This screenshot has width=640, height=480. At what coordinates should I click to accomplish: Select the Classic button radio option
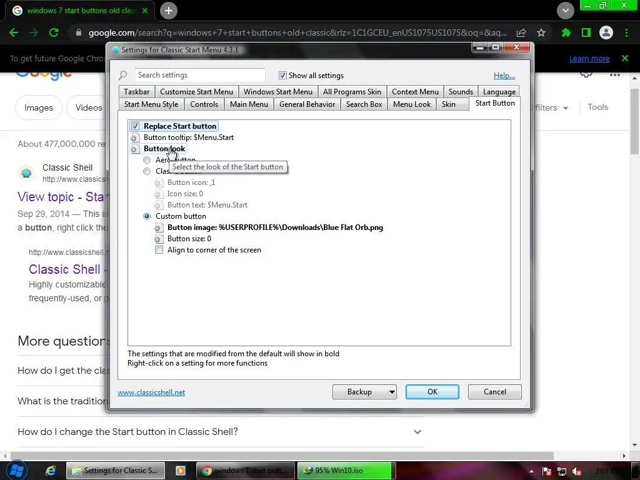pyautogui.click(x=147, y=171)
